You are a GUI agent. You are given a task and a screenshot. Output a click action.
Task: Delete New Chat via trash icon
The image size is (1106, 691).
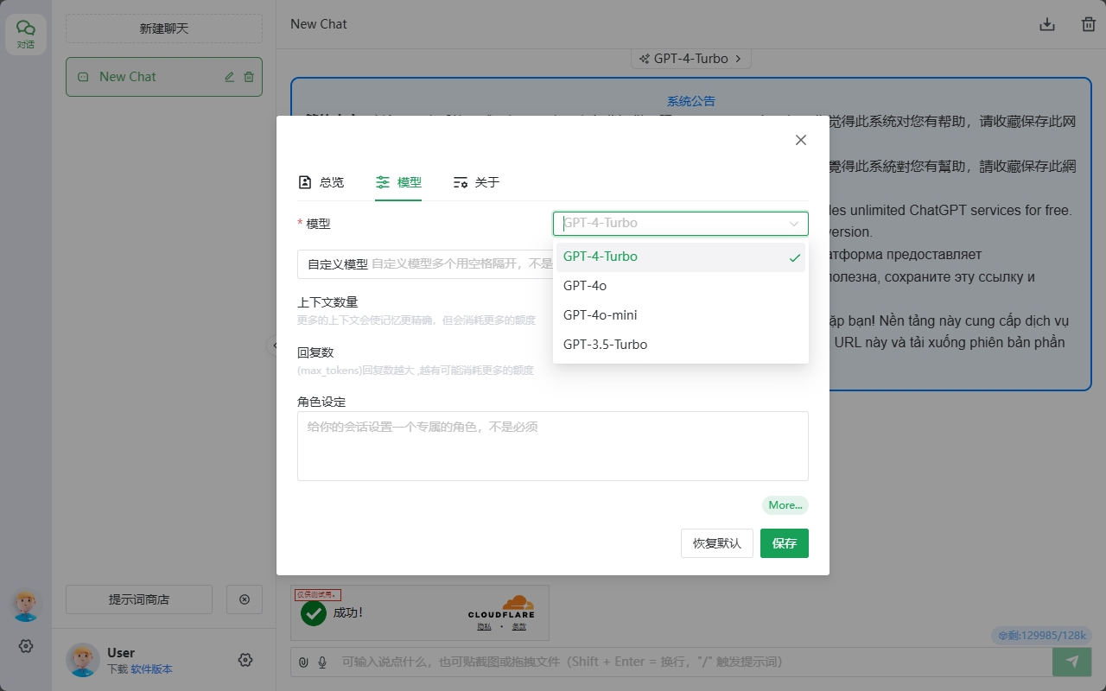tap(249, 77)
